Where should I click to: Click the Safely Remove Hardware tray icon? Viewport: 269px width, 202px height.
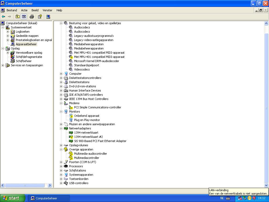pos(245,198)
